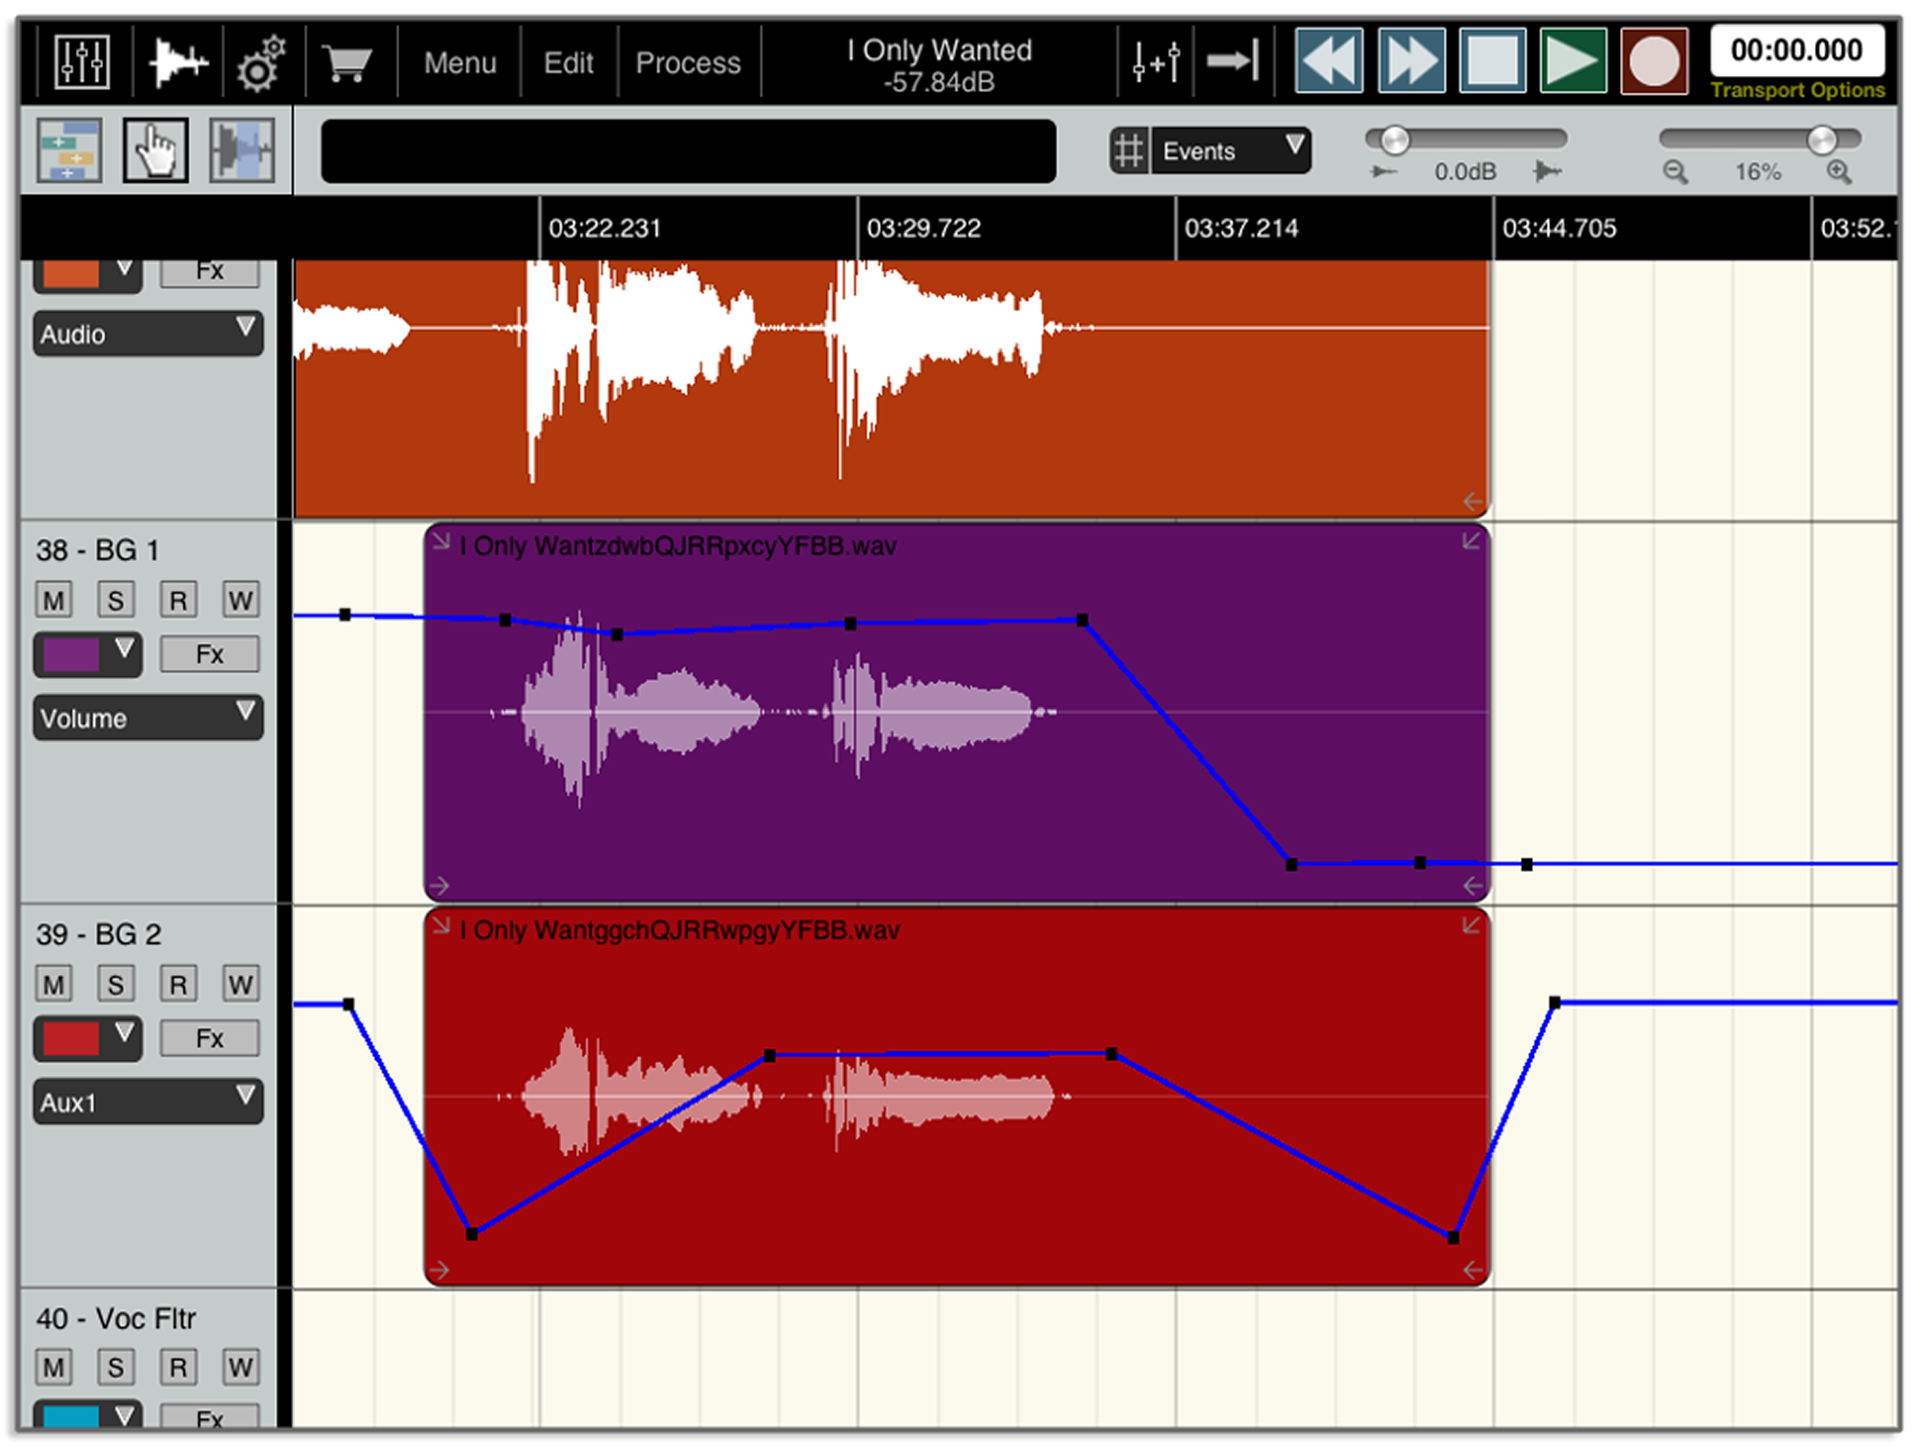
Task: Click the zoom in magnifier
Action: click(x=1838, y=172)
